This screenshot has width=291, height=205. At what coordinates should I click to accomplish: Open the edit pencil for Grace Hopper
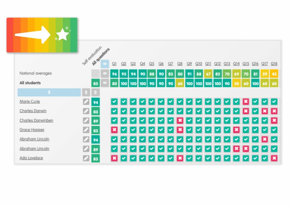[x=86, y=130]
